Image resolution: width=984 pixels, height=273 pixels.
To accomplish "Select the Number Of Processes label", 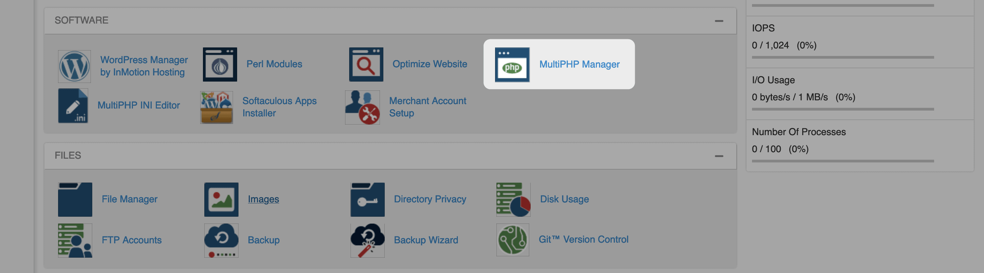I will pyautogui.click(x=799, y=132).
